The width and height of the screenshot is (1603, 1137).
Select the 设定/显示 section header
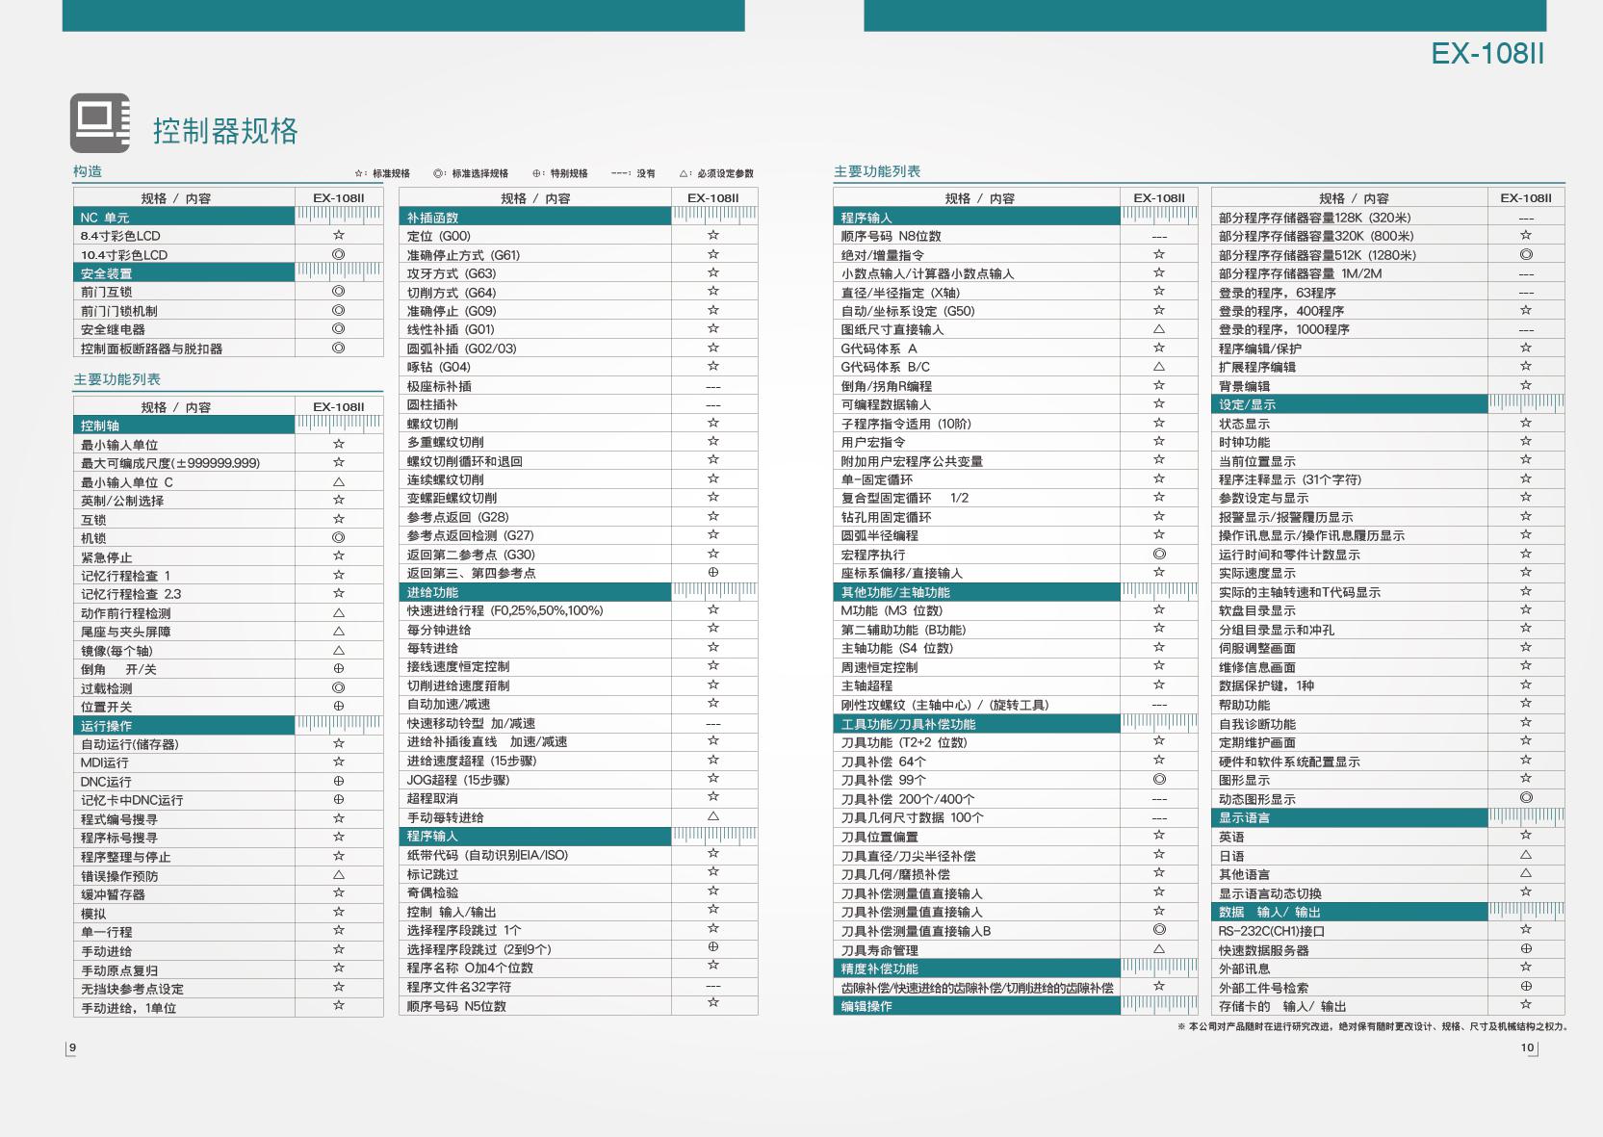(x=1350, y=404)
